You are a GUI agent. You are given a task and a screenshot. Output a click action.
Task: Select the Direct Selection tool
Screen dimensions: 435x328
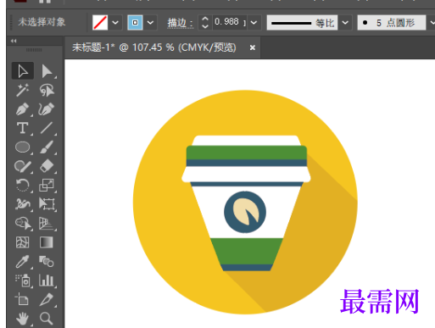pyautogui.click(x=47, y=70)
